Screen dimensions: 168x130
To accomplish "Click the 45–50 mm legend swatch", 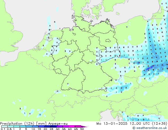I will tap(78, 127).
